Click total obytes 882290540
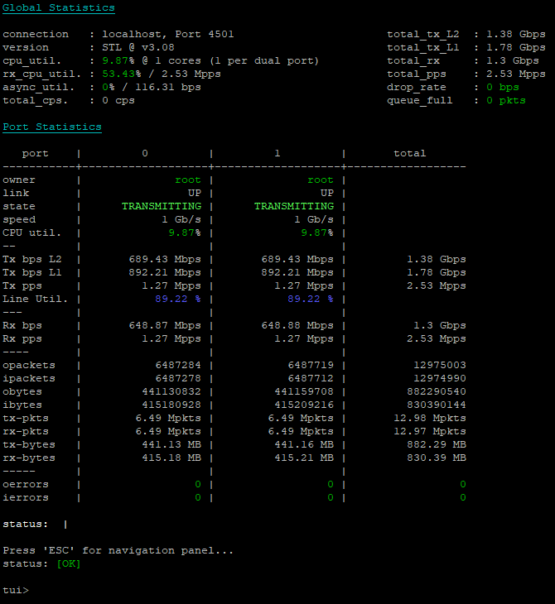The image size is (555, 604). click(437, 391)
